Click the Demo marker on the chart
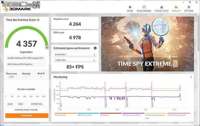 (x=61, y=105)
